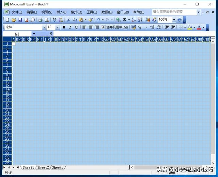Toggle Center alignment
This screenshot has width=218, height=177.
tap(91, 27)
